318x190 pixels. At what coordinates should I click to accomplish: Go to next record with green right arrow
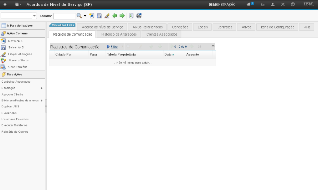click(x=122, y=15)
